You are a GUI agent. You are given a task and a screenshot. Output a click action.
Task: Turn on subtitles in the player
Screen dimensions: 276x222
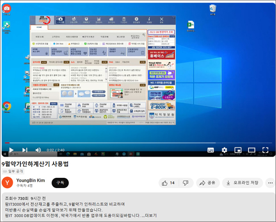click(211, 150)
